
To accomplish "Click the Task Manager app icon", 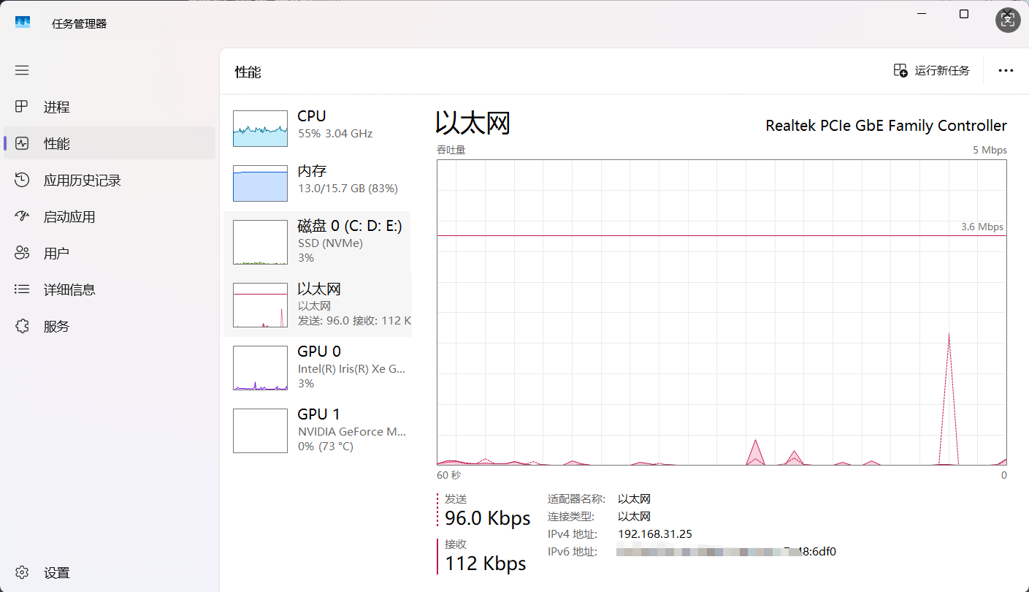I will [x=23, y=23].
